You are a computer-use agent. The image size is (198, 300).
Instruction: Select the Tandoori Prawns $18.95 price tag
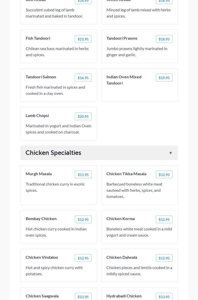[164, 39]
